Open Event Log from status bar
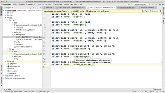This screenshot has height=93, width=165. [157, 89]
